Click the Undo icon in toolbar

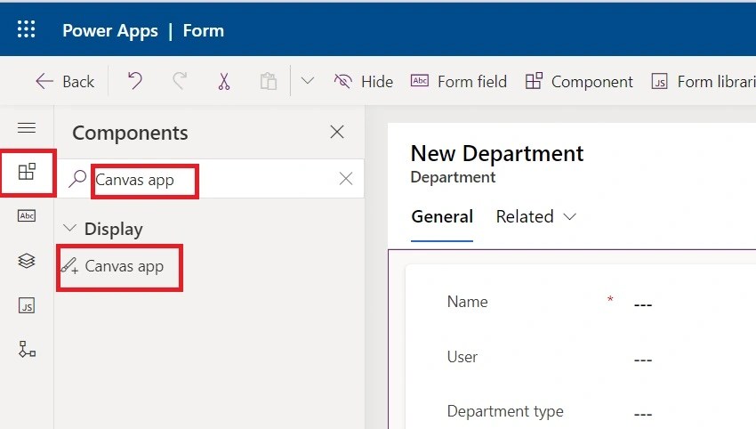134,81
